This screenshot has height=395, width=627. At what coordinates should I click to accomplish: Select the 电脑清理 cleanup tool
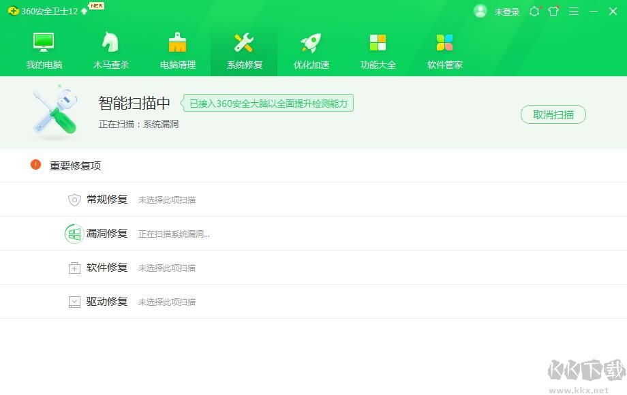coord(177,48)
